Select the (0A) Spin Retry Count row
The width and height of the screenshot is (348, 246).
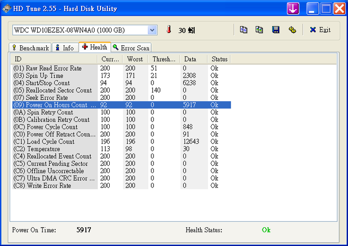pyautogui.click(x=122, y=112)
